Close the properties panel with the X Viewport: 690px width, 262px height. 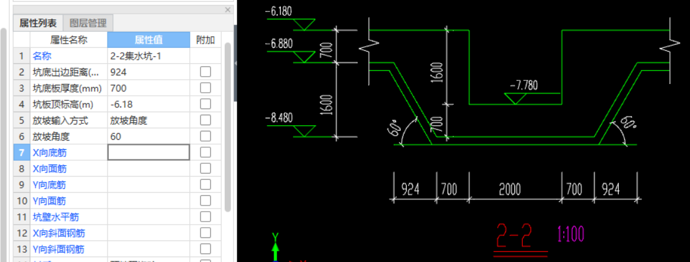click(227, 10)
